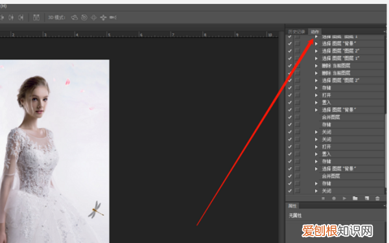Expand the 置入 step followed by 选择 图层 背景
Screen dimensions: 389x243
point(316,102)
